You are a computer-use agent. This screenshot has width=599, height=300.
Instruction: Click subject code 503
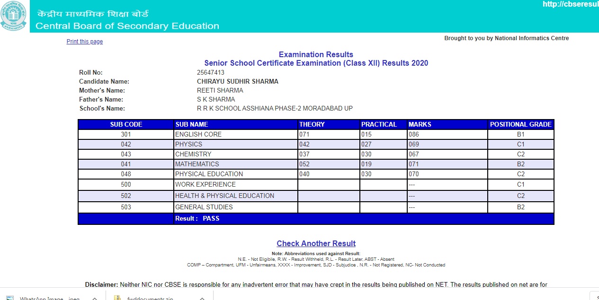126,207
